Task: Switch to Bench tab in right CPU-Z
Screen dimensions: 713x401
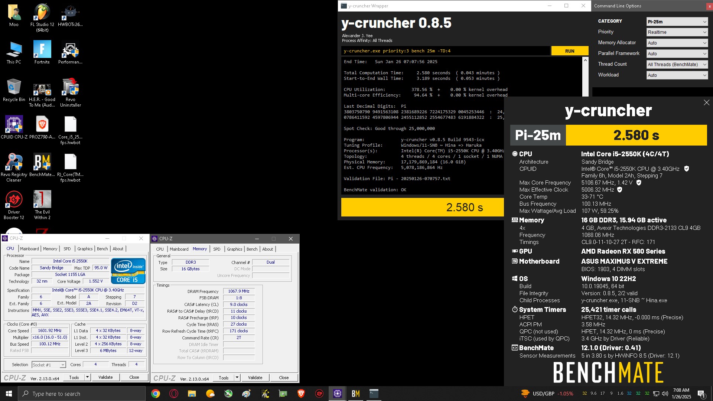Action: (252, 249)
